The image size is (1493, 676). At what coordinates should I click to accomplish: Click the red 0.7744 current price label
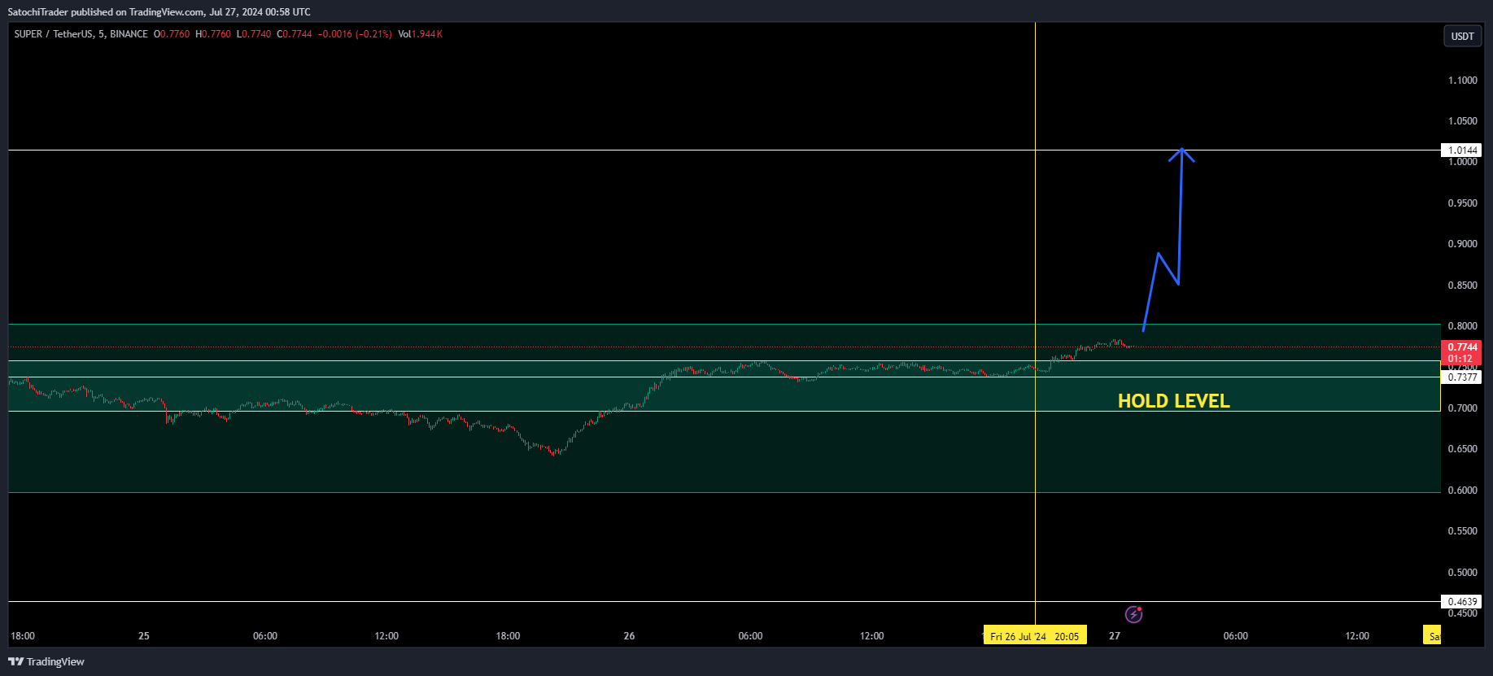tap(1461, 352)
